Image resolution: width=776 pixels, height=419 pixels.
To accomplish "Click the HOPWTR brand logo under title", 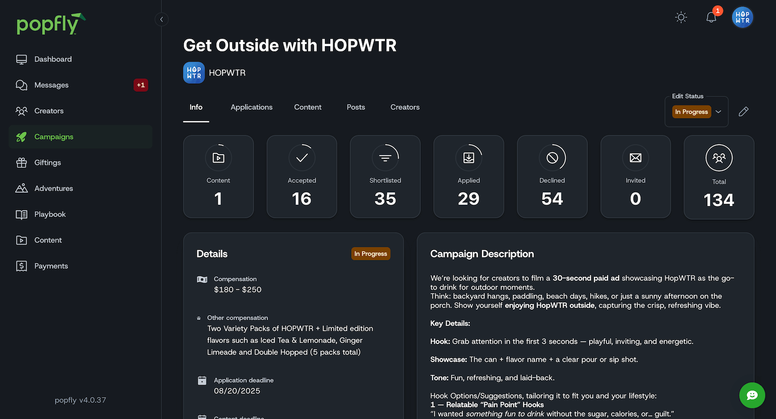I will [194, 73].
